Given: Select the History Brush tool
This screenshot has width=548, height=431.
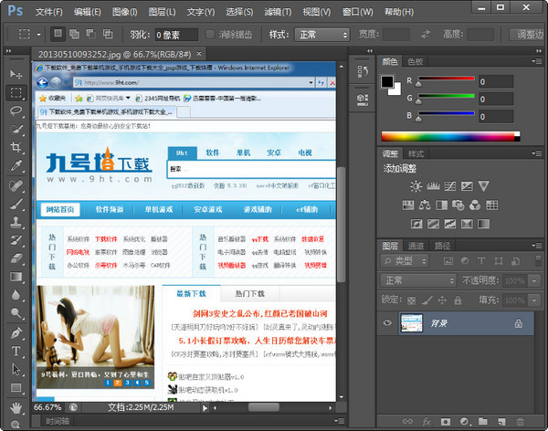Looking at the screenshot, I should (16, 240).
